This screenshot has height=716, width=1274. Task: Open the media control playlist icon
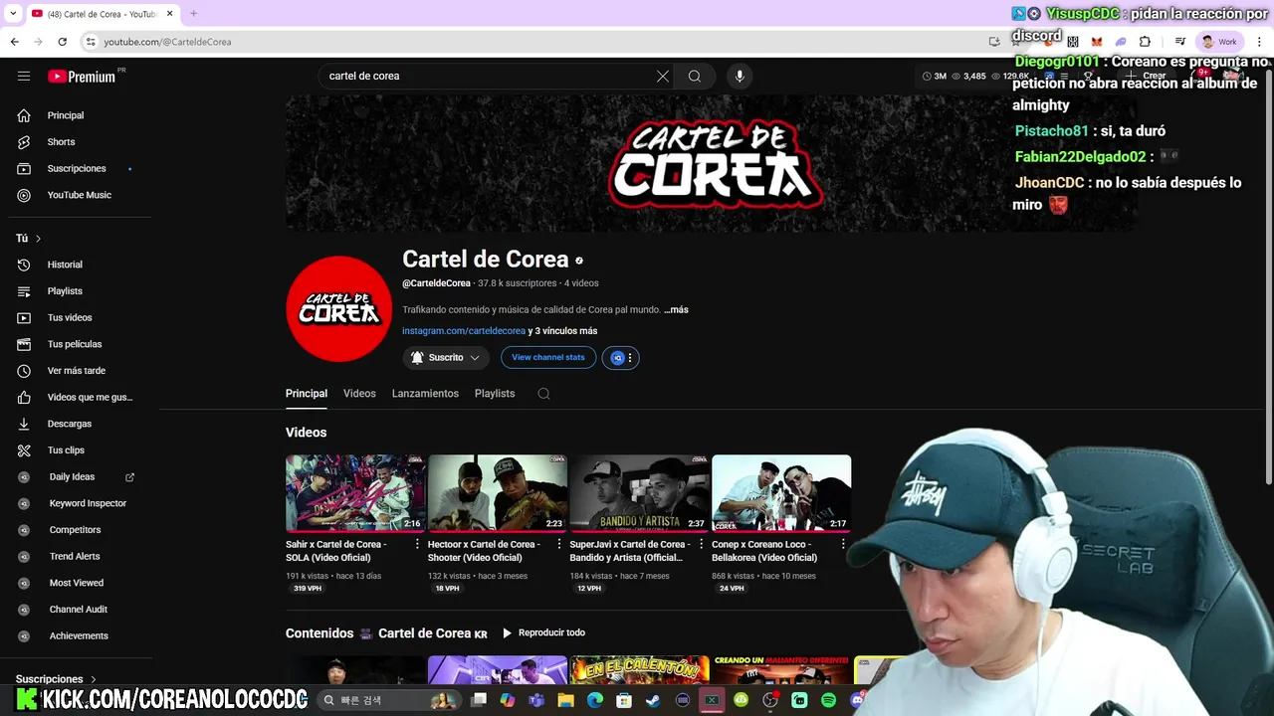point(1180,42)
